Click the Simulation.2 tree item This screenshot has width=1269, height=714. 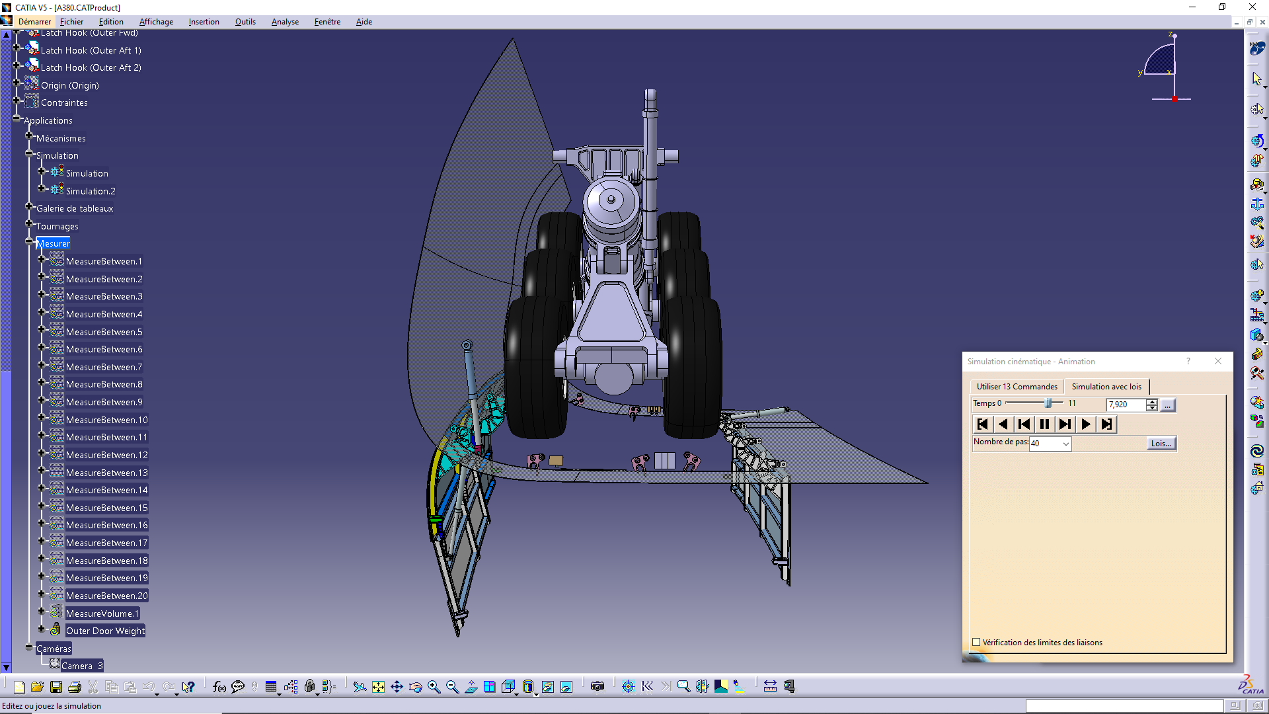tap(91, 191)
